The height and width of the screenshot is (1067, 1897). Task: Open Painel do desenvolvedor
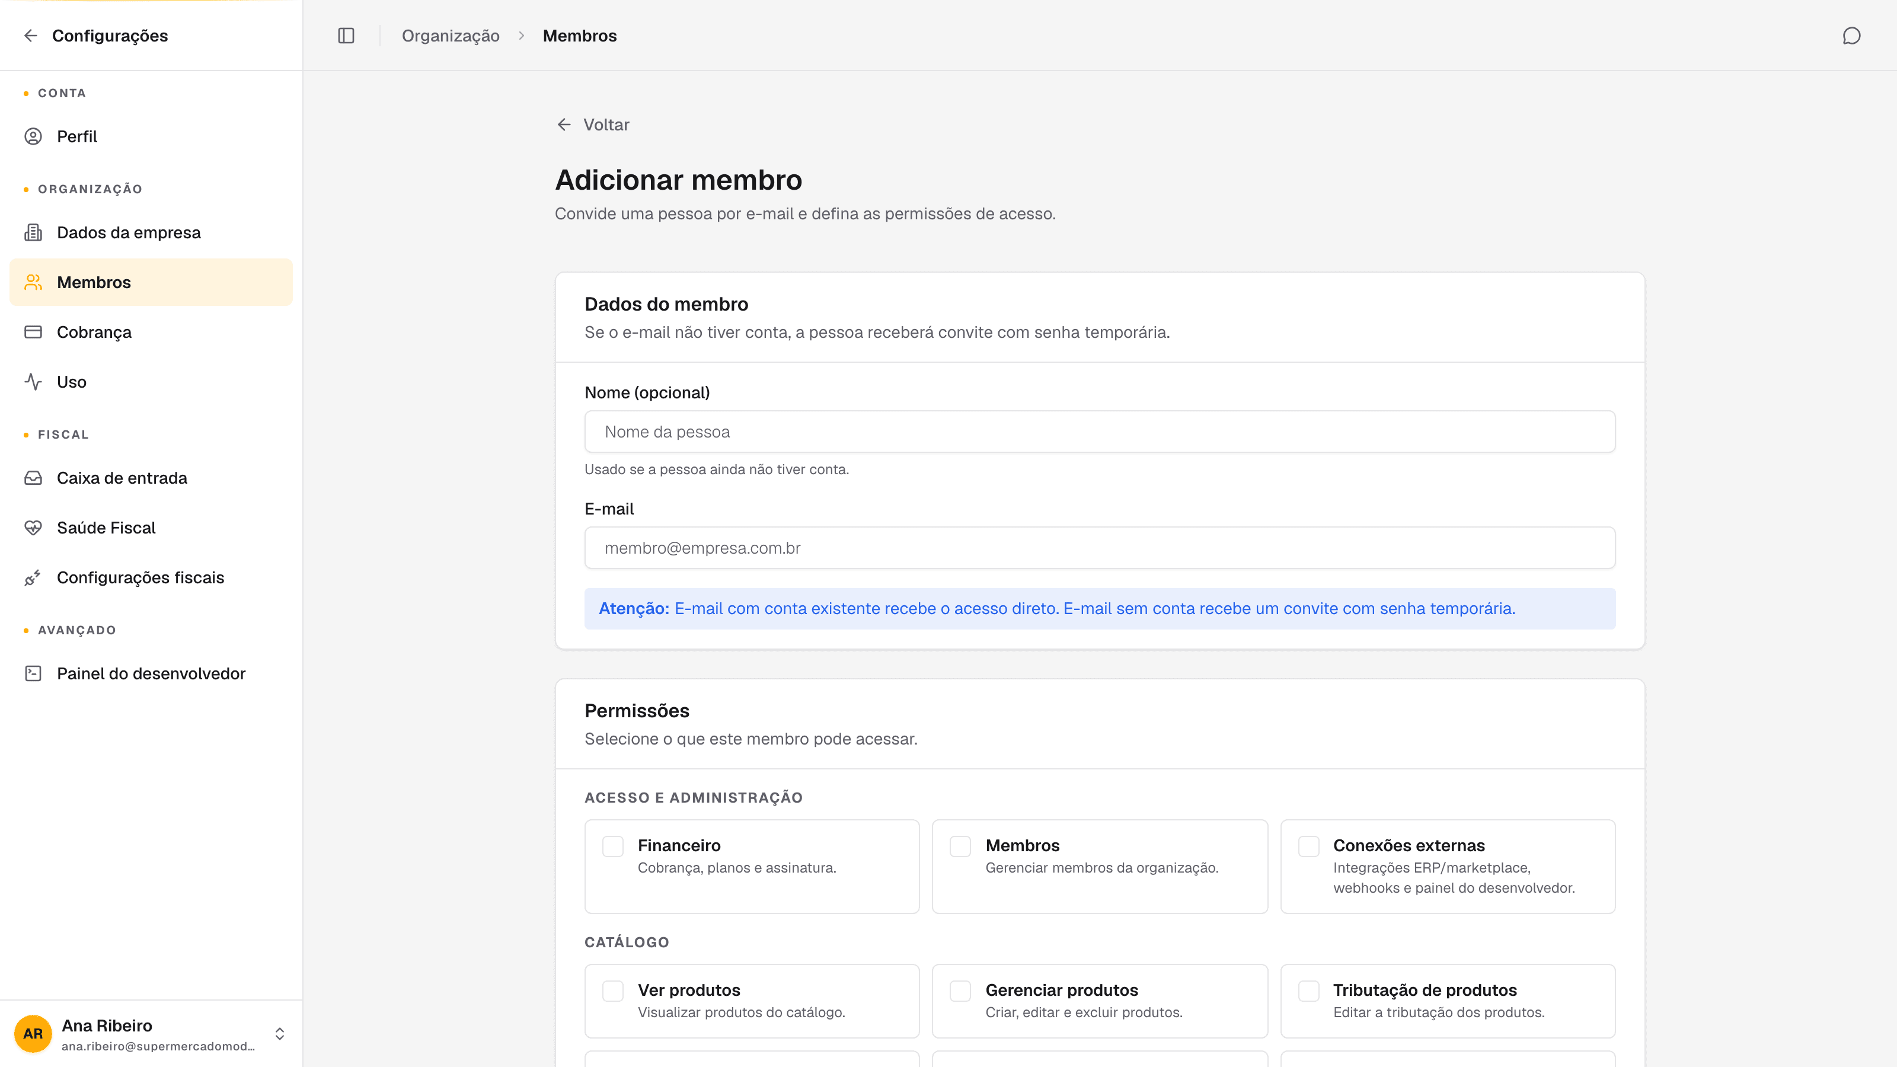151,673
